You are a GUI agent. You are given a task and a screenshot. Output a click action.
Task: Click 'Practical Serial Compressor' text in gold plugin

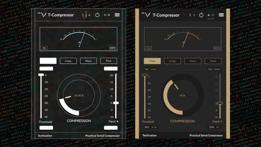[206, 135]
